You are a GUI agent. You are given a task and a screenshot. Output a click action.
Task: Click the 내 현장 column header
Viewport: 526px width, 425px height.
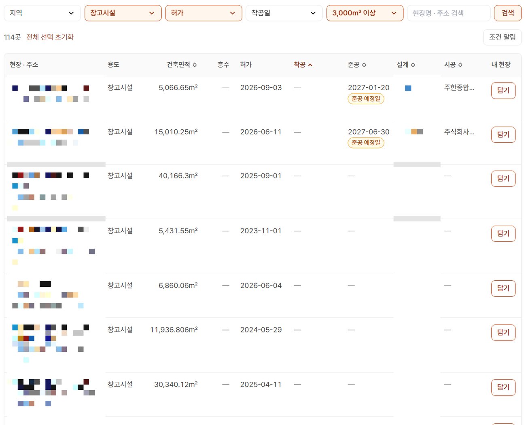501,65
